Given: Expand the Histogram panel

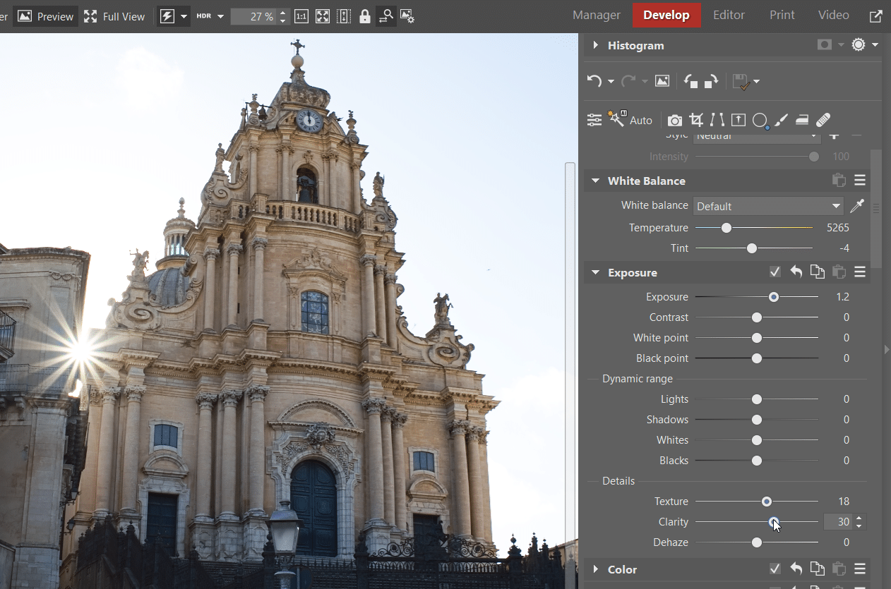Looking at the screenshot, I should click(x=595, y=45).
